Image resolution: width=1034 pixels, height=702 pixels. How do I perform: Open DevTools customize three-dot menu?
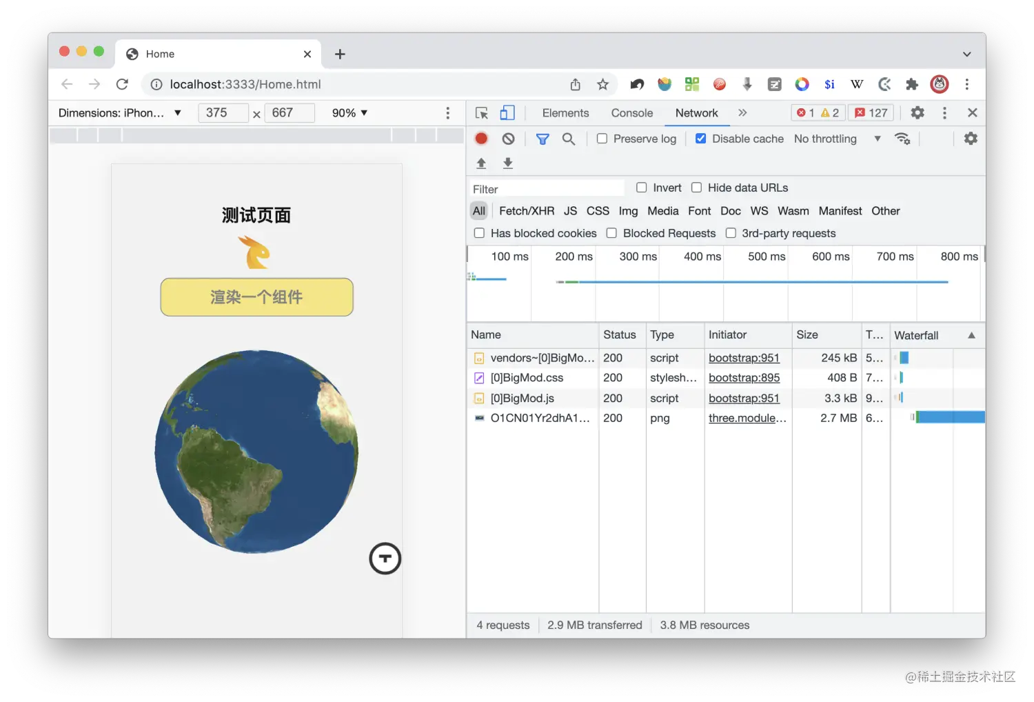coord(944,112)
